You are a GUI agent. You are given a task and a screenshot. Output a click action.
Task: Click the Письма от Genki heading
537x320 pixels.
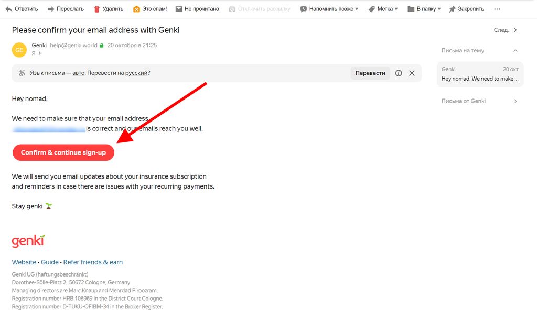[464, 101]
